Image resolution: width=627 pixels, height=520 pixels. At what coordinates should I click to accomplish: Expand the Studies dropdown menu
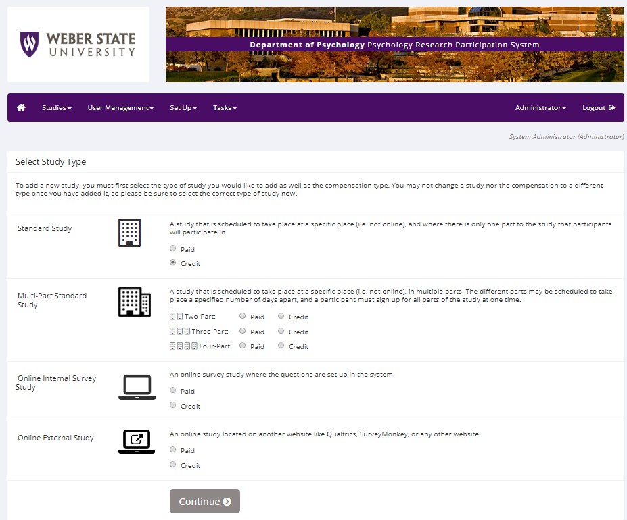(x=56, y=108)
